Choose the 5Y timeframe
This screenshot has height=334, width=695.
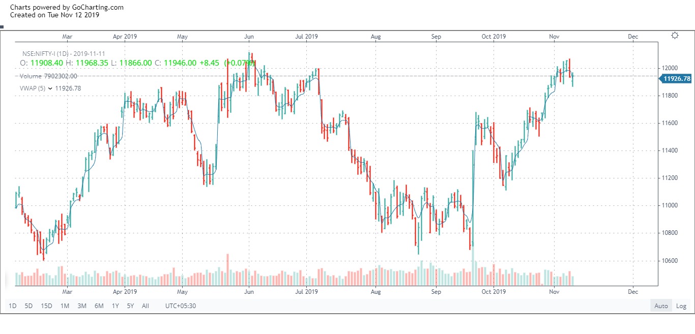pyautogui.click(x=130, y=306)
